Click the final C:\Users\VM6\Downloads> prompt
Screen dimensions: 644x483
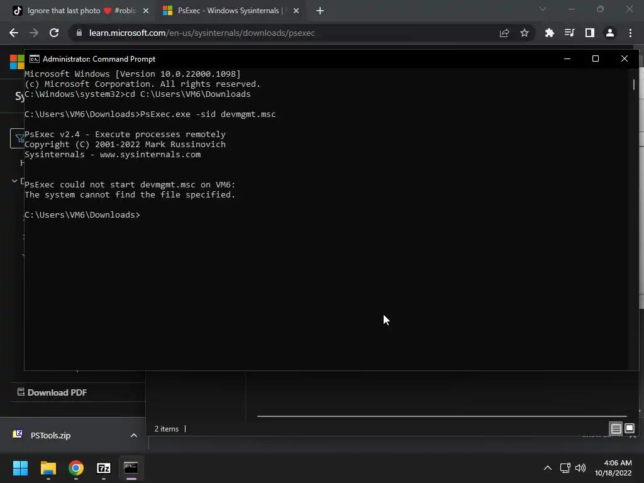[x=82, y=215]
